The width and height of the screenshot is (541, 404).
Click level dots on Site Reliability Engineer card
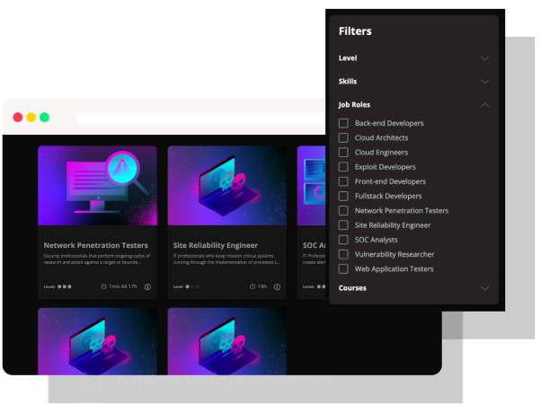pos(192,286)
